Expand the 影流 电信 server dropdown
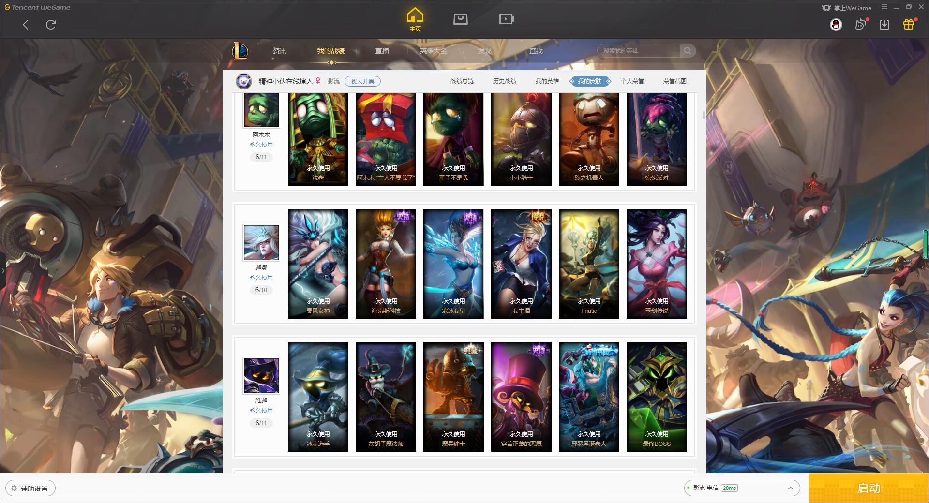Image resolution: width=929 pixels, height=503 pixels. pos(742,488)
